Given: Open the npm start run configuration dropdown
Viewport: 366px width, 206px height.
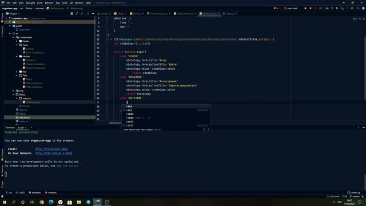Looking at the screenshot, I should (x=291, y=8).
